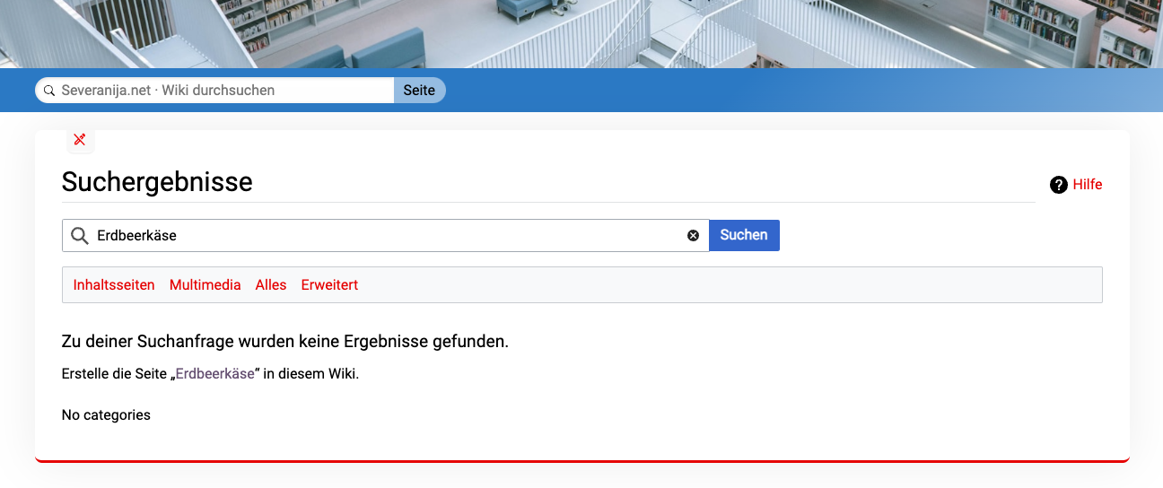
Task: Click the Seite button in the top bar
Action: (x=419, y=91)
